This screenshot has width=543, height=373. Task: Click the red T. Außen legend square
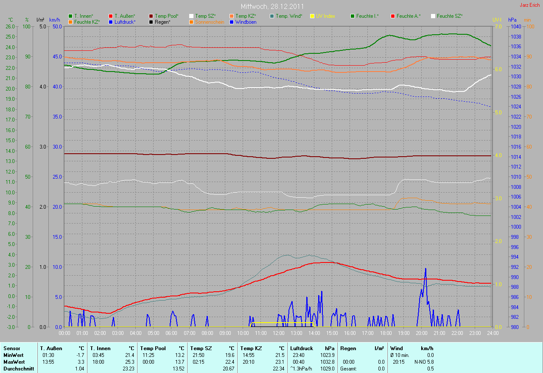[x=111, y=16]
